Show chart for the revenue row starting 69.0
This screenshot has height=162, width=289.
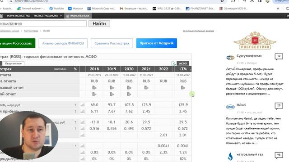[x=83, y=105]
